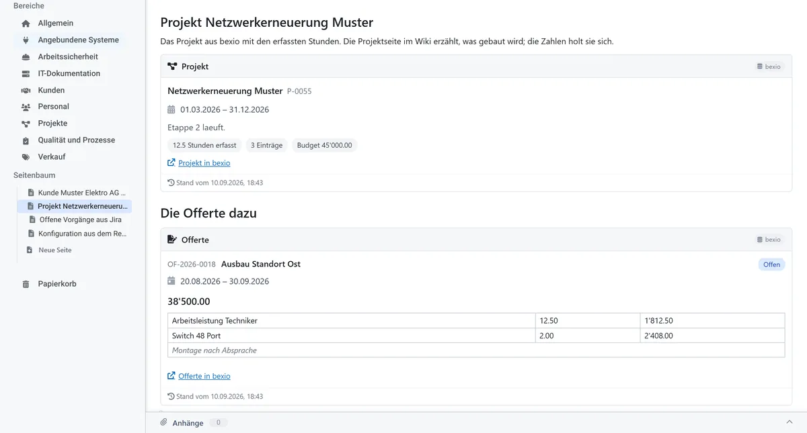Click the handshake icon for Kunden
This screenshot has height=433, width=807.
point(26,91)
